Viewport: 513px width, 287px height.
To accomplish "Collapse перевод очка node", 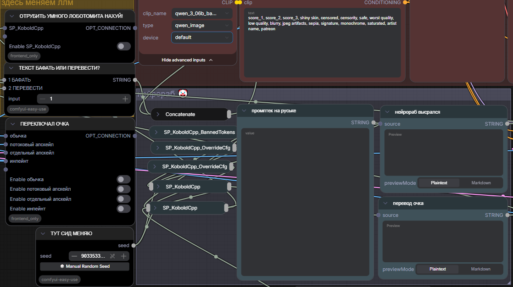I will (385, 203).
